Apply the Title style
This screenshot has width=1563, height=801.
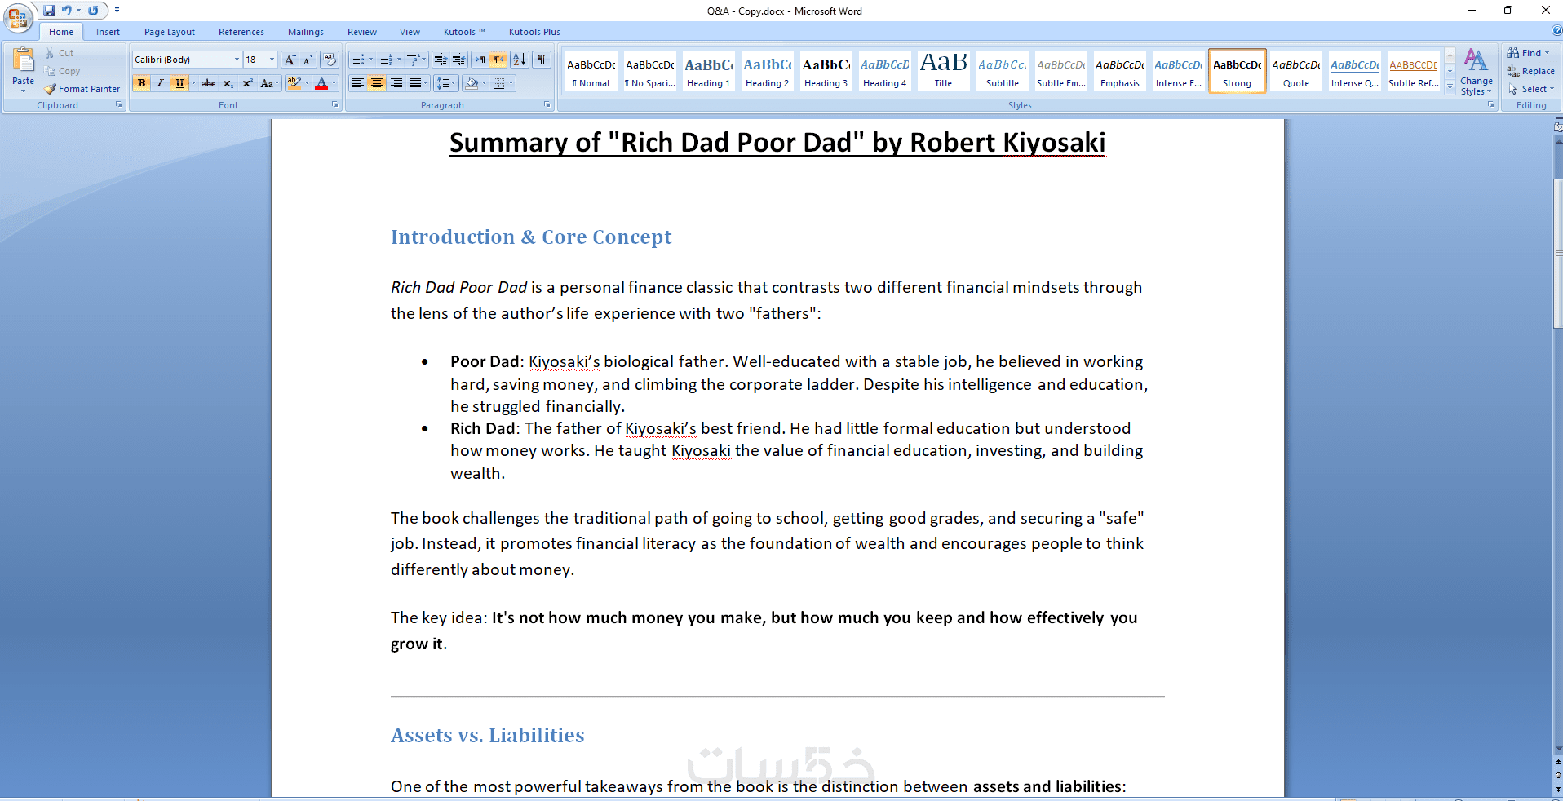[943, 71]
